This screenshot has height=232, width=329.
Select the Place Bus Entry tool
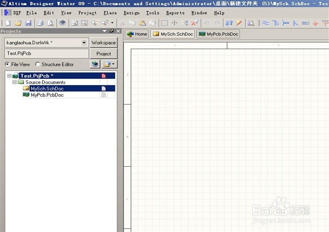pyautogui.click(x=295, y=23)
